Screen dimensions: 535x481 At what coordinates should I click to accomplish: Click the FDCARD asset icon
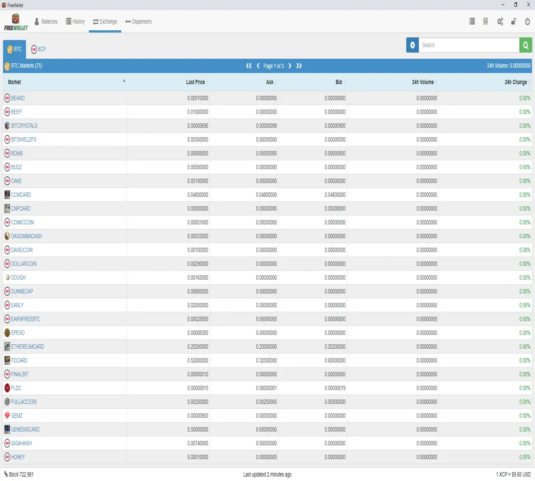[x=7, y=360]
